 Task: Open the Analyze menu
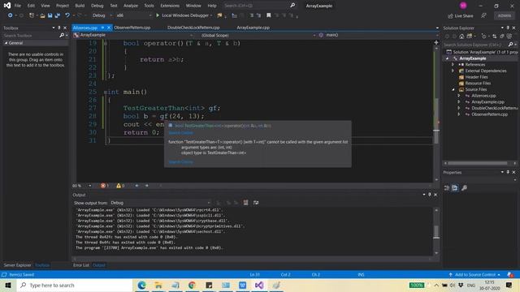click(x=131, y=6)
